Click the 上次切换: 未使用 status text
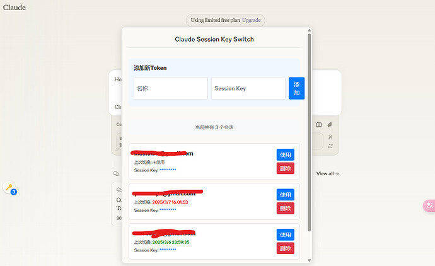435x266 pixels. pyautogui.click(x=149, y=162)
